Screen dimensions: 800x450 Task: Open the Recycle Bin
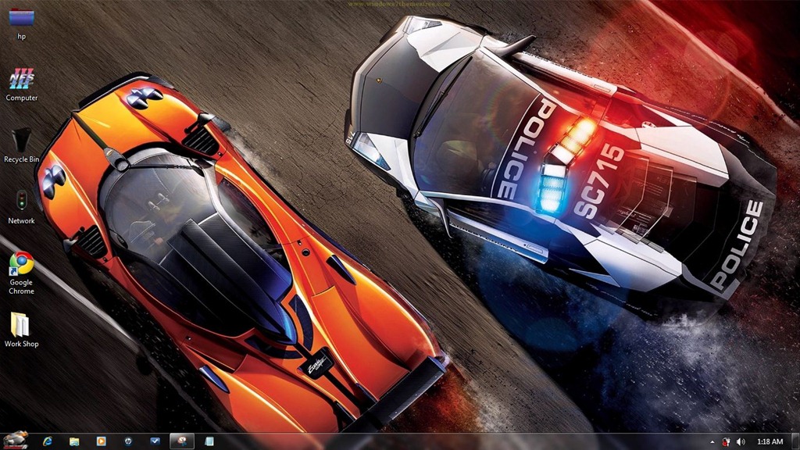[20, 141]
